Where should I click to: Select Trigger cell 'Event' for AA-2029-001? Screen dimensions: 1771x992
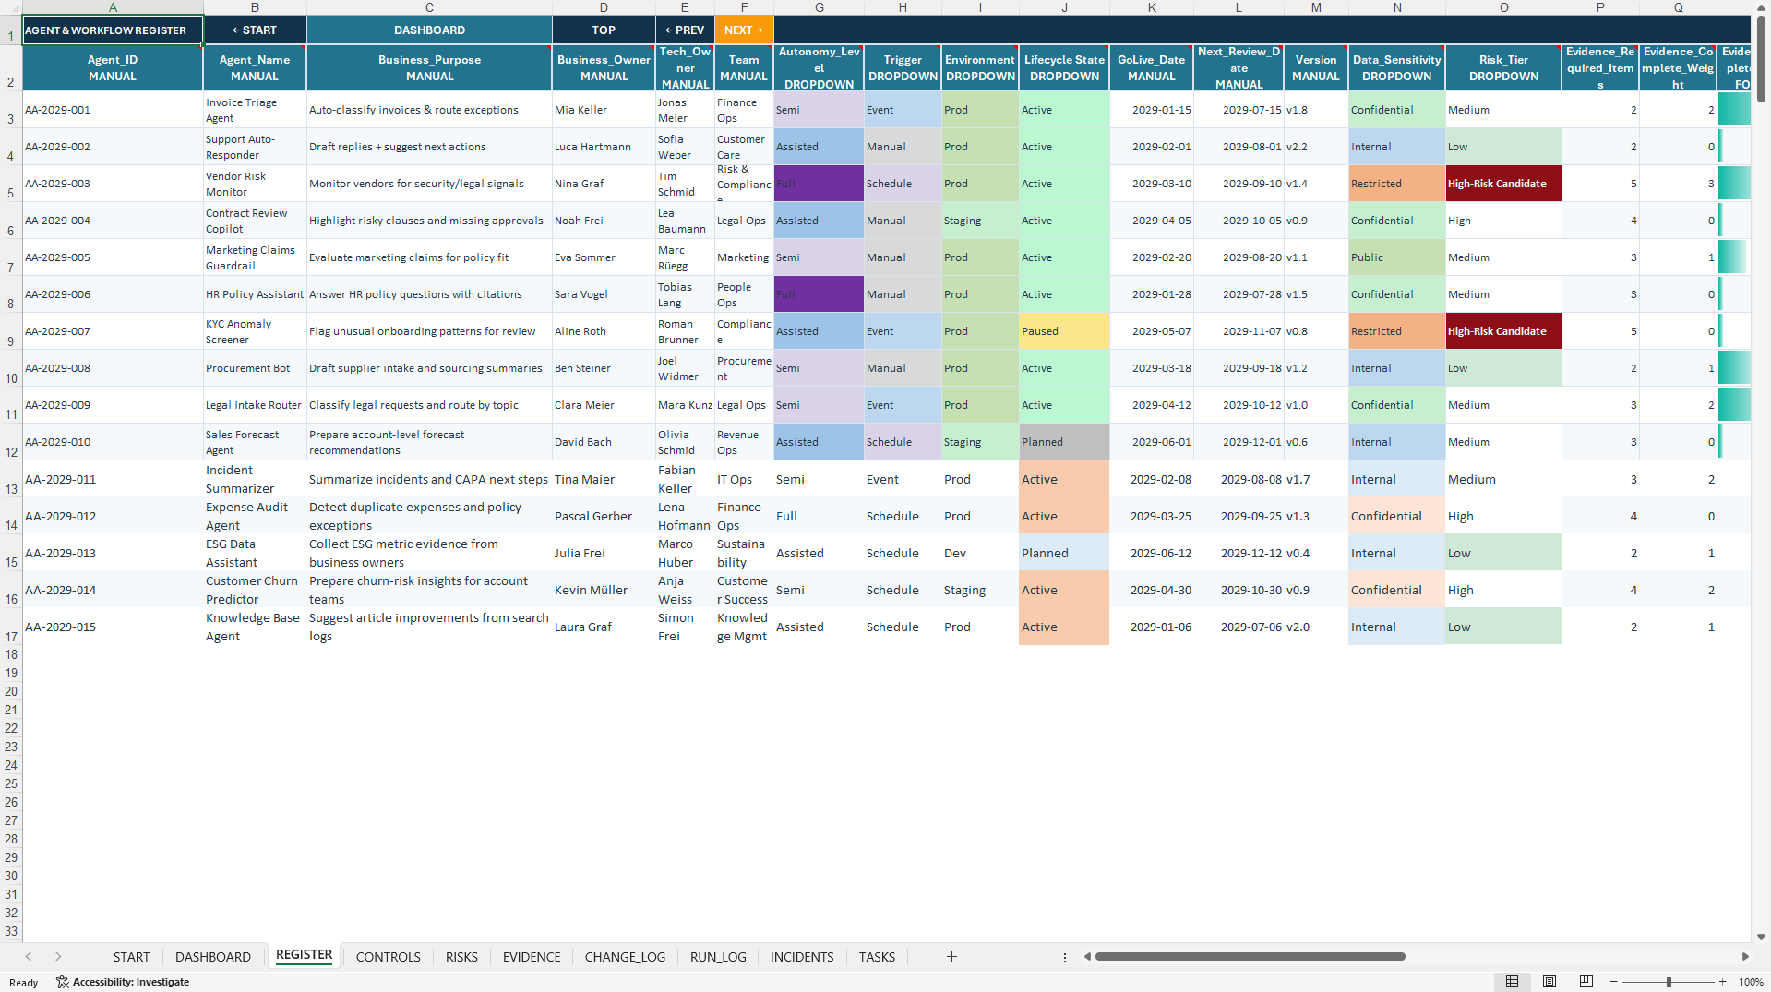tap(903, 110)
